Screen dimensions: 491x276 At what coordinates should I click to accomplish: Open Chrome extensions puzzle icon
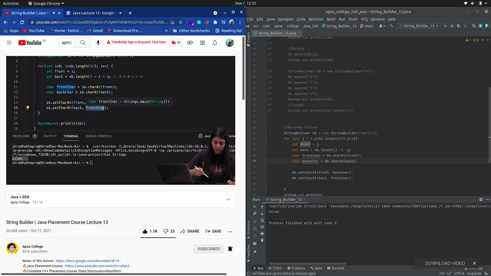[215, 22]
